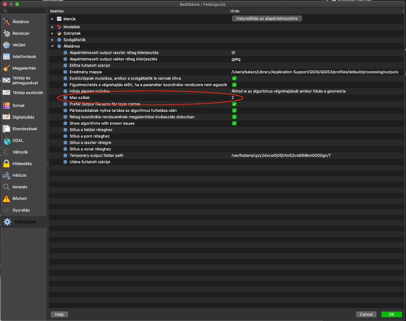This screenshot has width=406, height=321.
Task: Click the Adatforrások table icon
Action: (7, 57)
